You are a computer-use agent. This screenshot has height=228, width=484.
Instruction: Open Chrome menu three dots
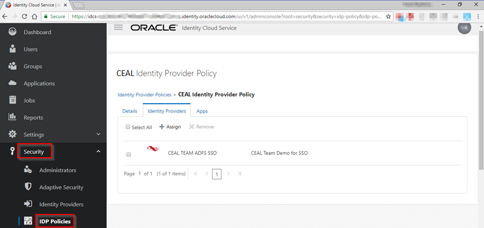click(x=478, y=17)
